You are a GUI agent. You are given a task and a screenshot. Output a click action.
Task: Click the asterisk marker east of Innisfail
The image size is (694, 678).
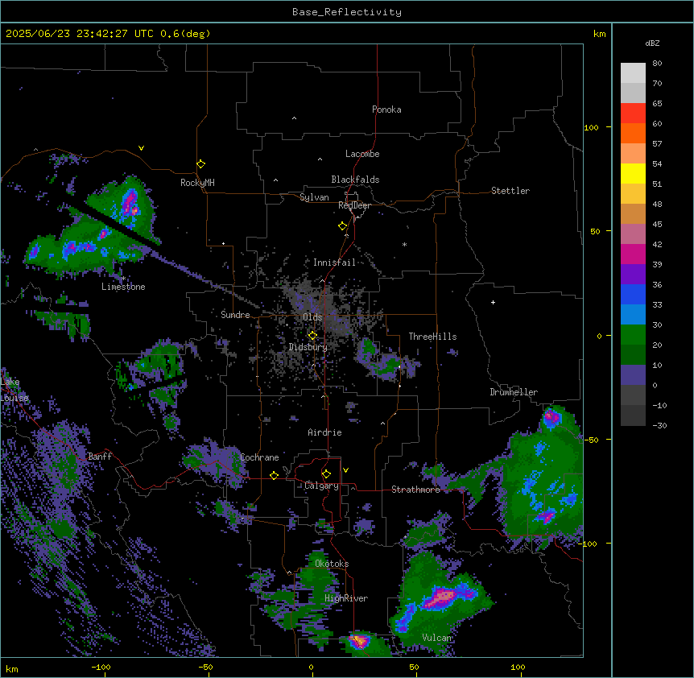pyautogui.click(x=404, y=245)
